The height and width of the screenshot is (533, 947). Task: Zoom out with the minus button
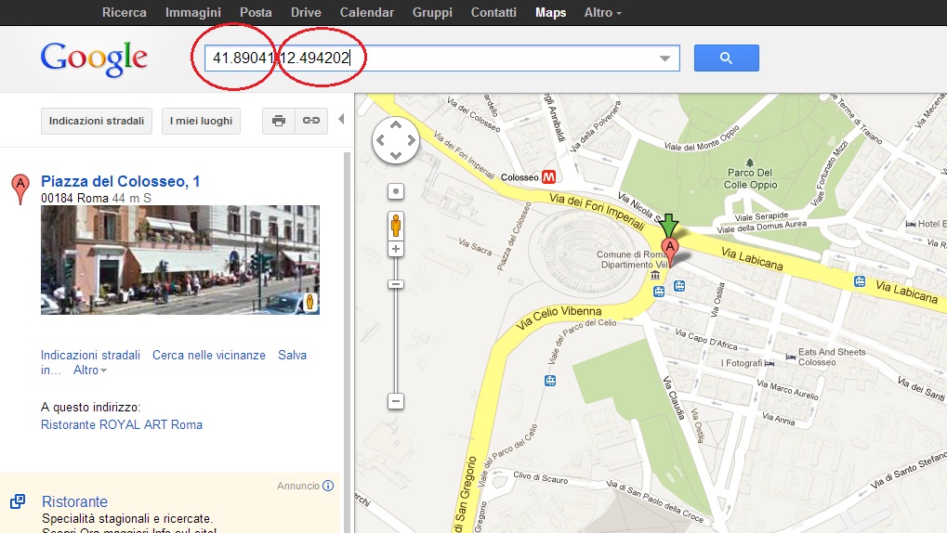coord(396,401)
